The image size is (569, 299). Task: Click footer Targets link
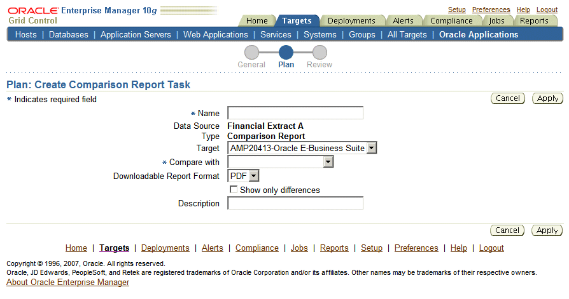115,248
